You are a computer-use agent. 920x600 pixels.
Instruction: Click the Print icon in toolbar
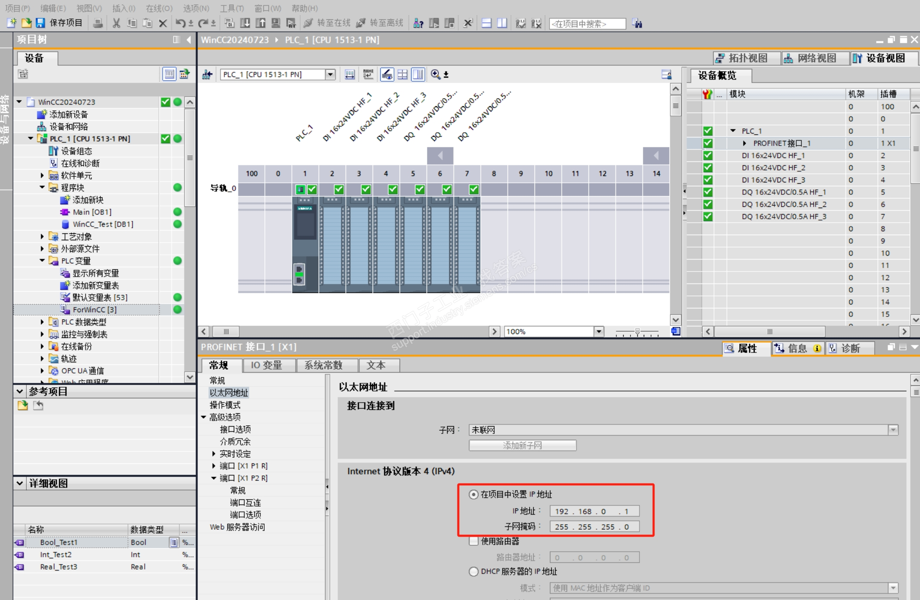[x=98, y=23]
